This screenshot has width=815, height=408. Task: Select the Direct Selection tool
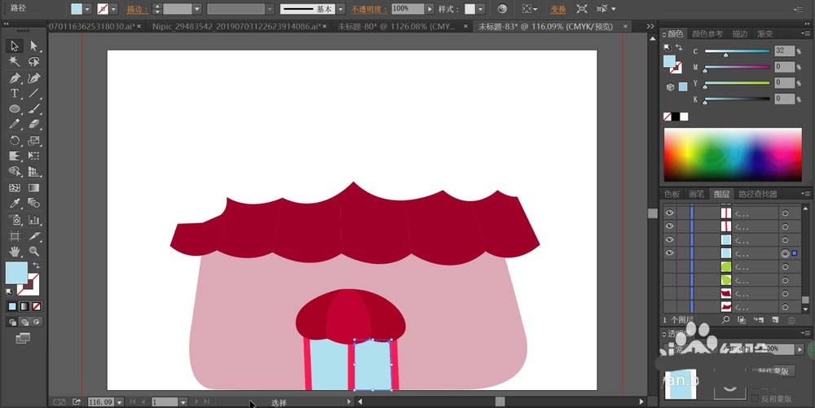click(34, 46)
